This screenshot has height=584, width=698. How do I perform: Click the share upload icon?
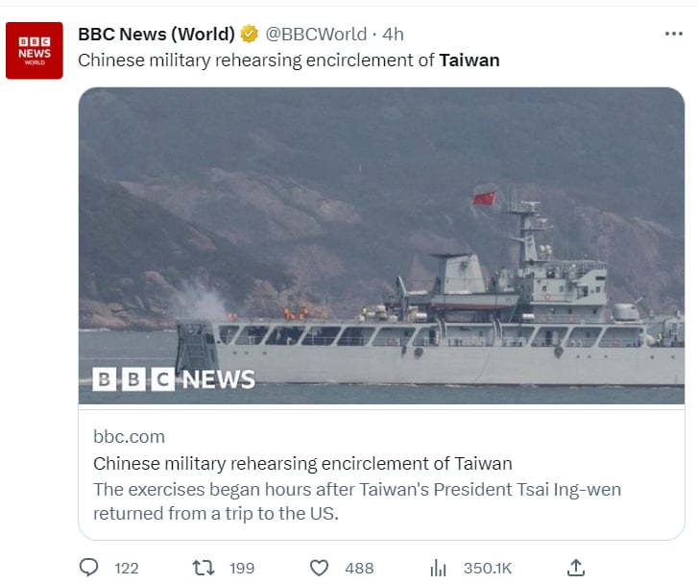pyautogui.click(x=575, y=568)
